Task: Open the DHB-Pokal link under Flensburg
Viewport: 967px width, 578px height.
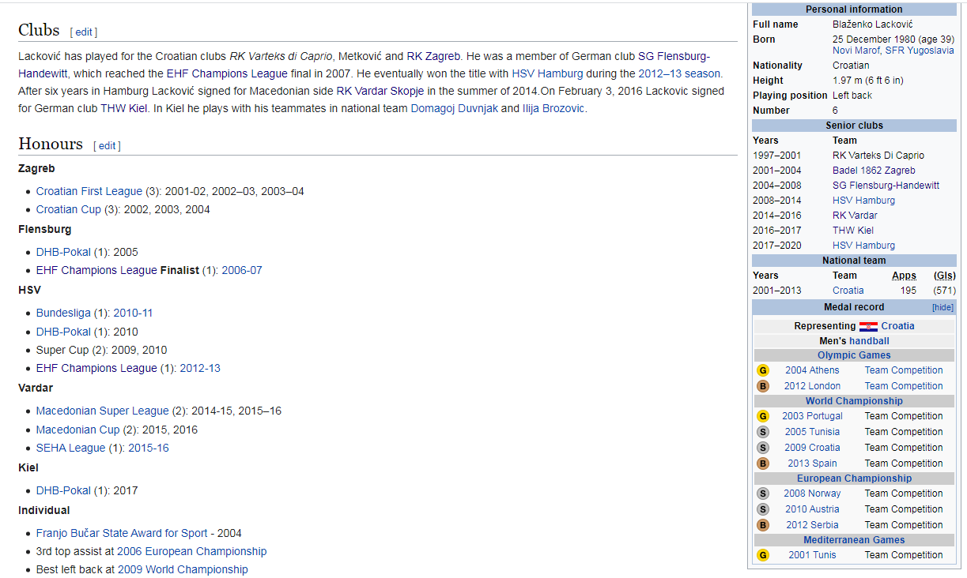Action: pos(63,252)
